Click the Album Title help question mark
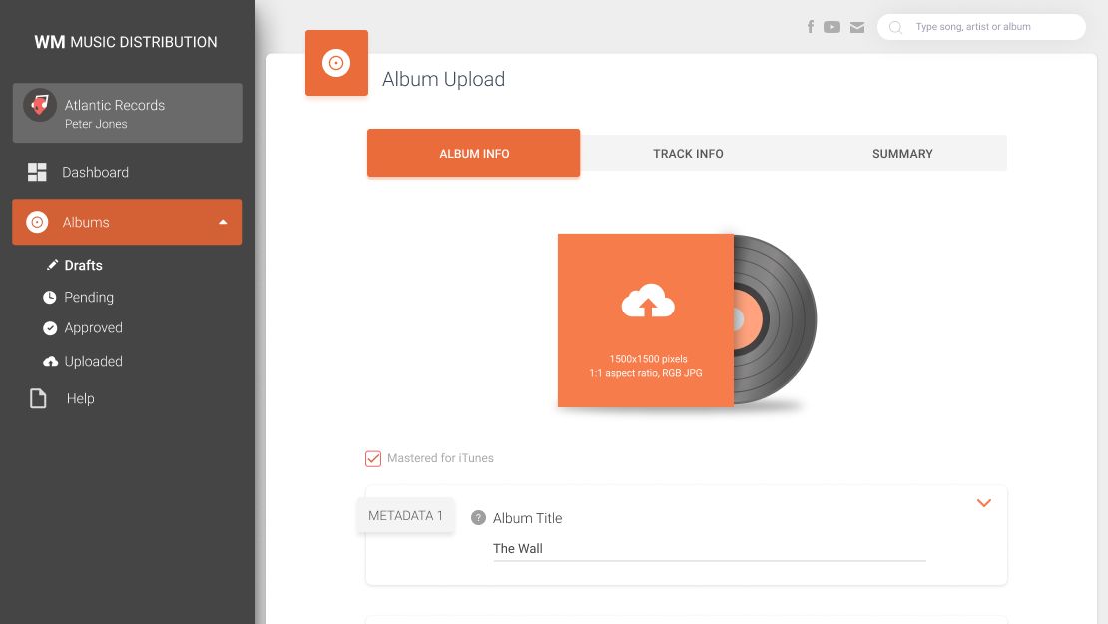This screenshot has width=1108, height=624. tap(477, 517)
